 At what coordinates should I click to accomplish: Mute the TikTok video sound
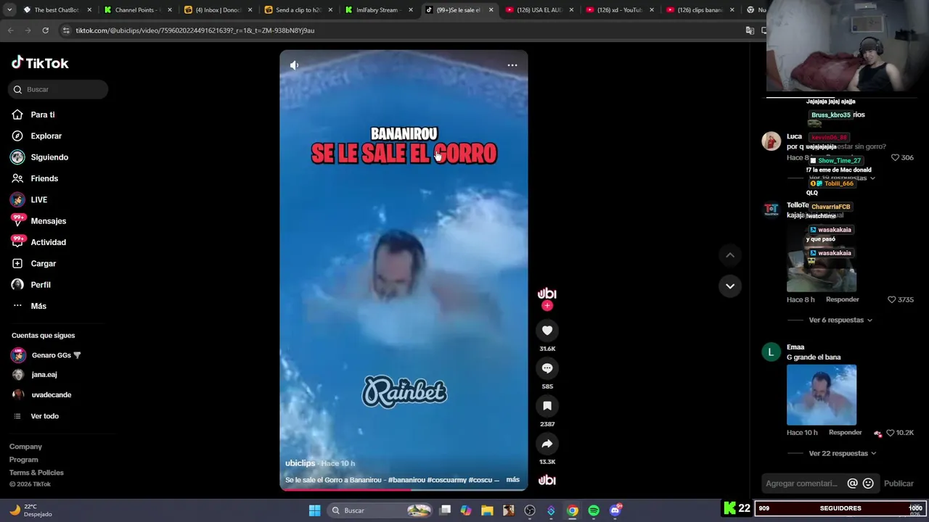(x=294, y=65)
